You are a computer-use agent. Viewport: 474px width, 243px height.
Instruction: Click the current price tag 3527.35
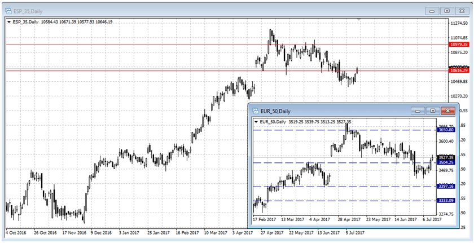pos(445,157)
